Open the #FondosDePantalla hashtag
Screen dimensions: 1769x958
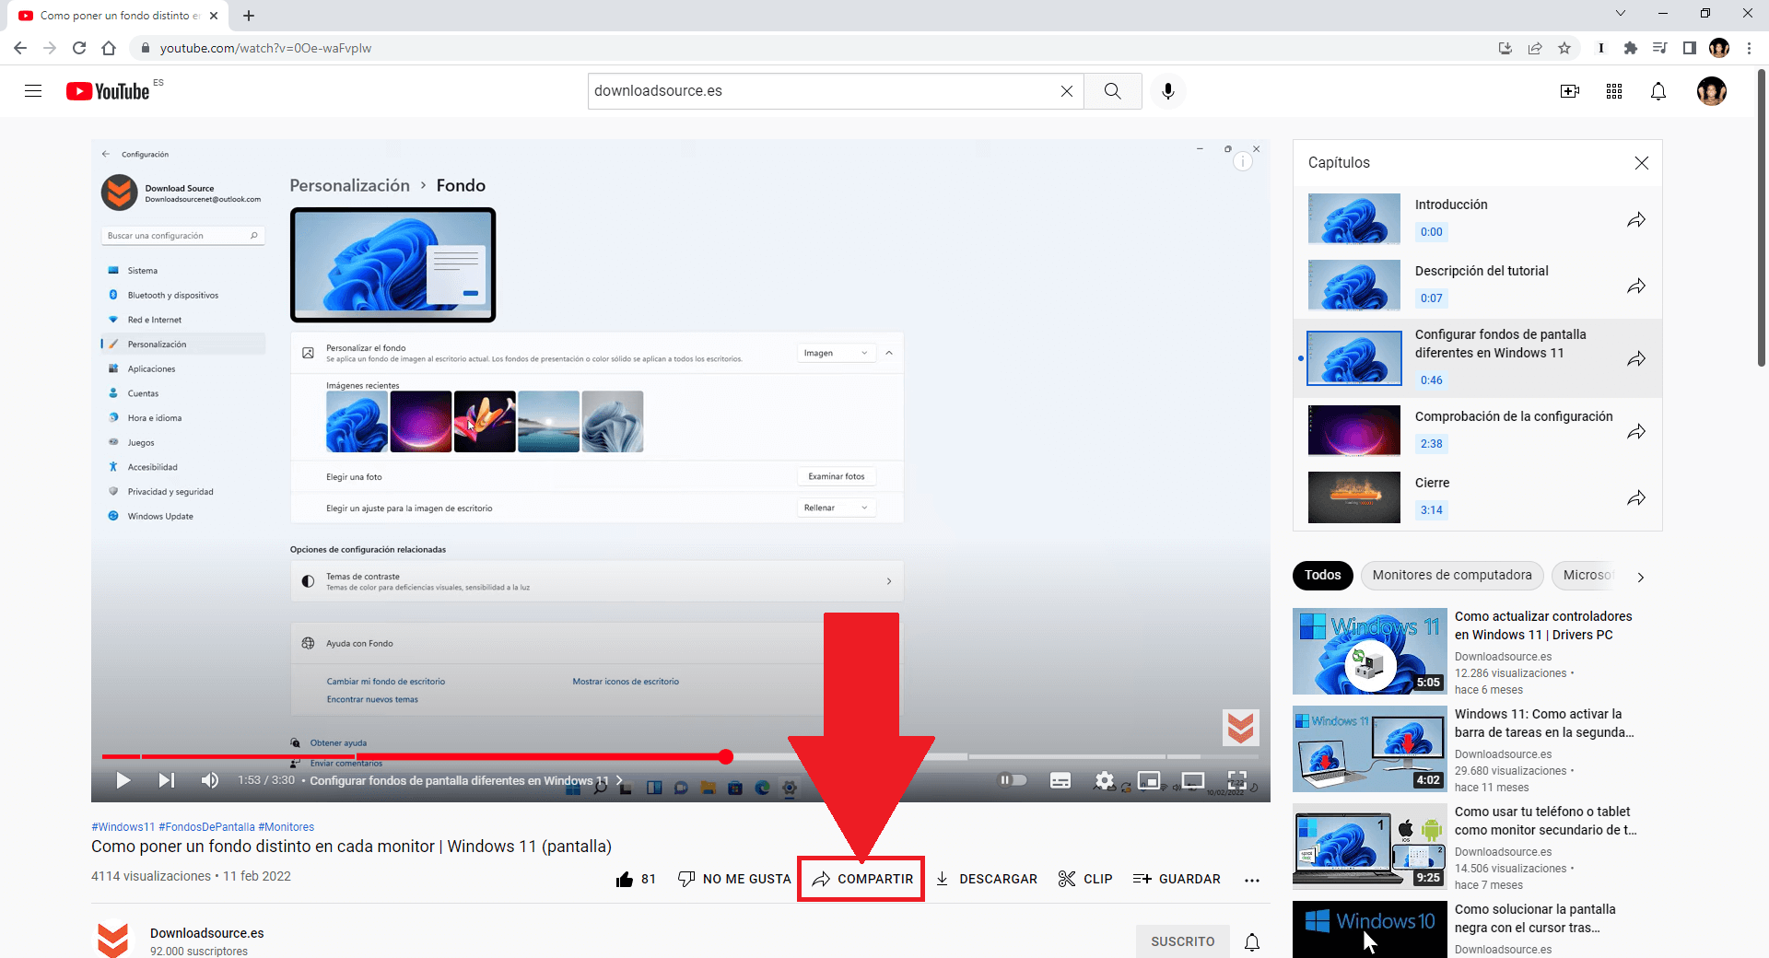206,827
